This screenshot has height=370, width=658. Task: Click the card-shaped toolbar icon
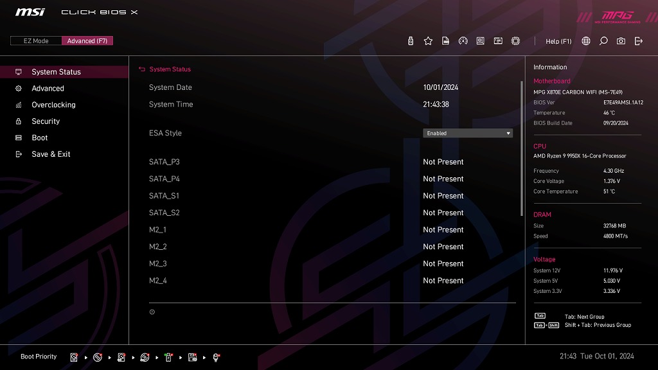[498, 40]
